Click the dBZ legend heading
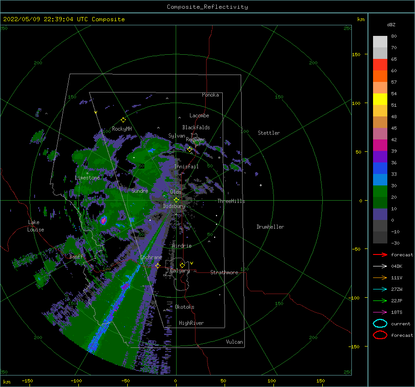Image resolution: width=415 pixels, height=387 pixels. click(x=391, y=24)
